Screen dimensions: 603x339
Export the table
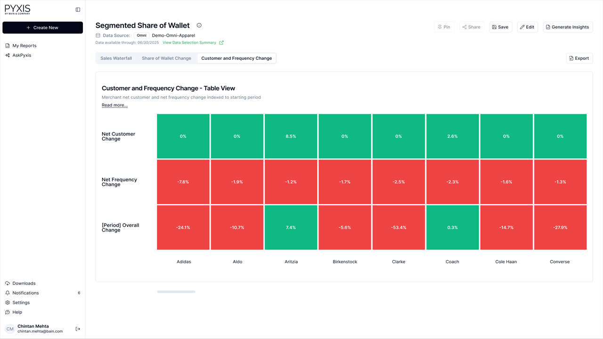point(579,58)
